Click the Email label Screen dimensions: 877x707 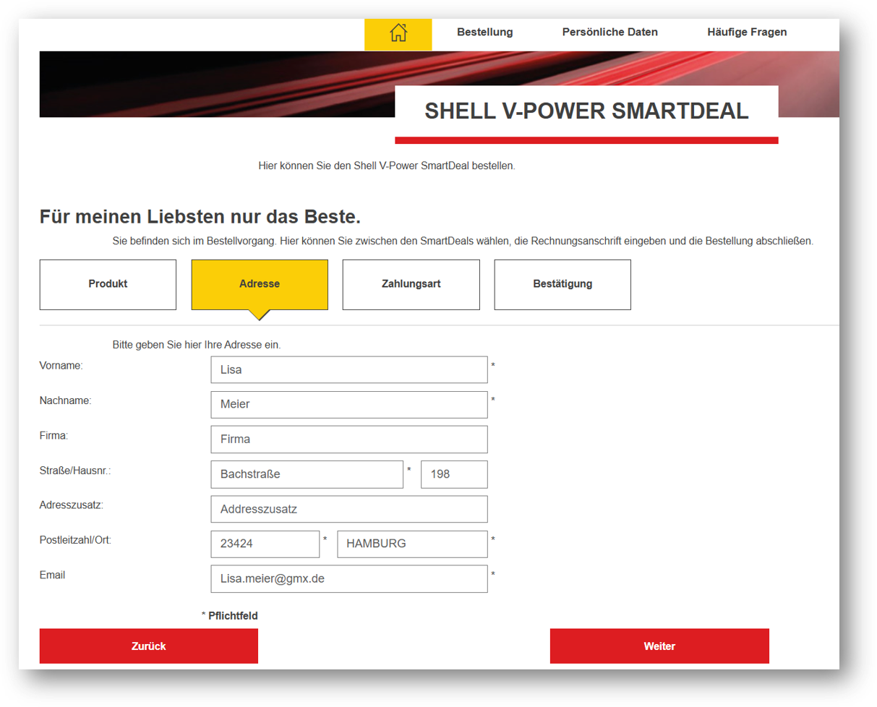(x=53, y=575)
